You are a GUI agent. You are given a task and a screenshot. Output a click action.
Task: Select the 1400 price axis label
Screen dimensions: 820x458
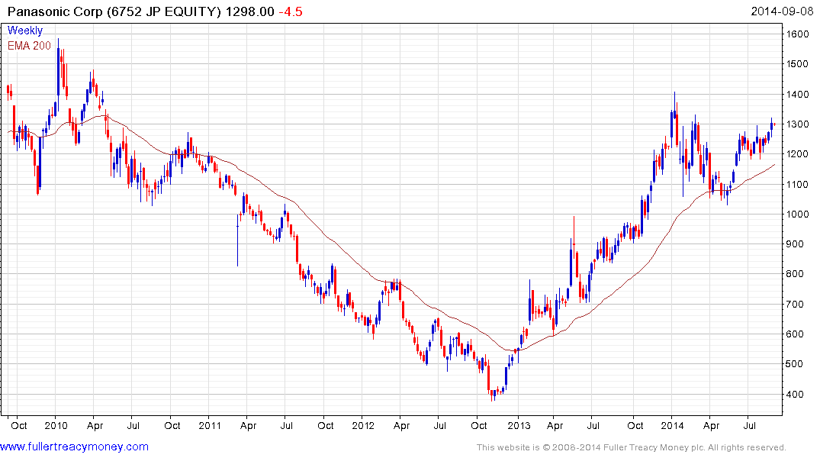click(798, 94)
